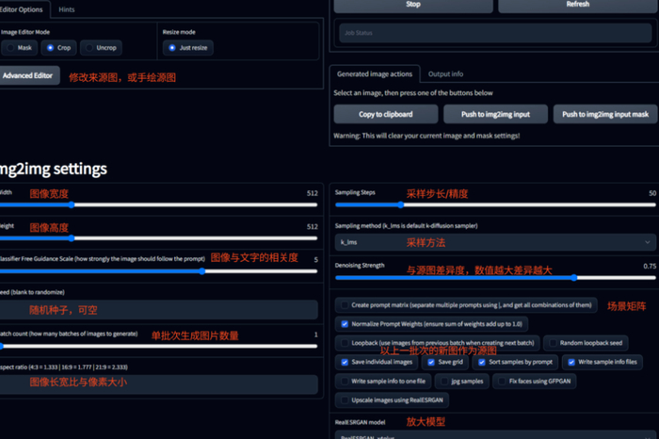The height and width of the screenshot is (439, 659).
Task: Select the Mask editor mode
Action: [19, 48]
